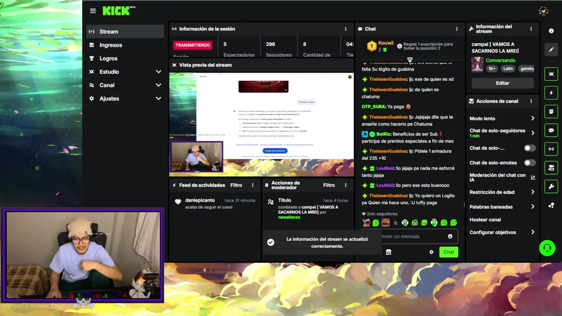The width and height of the screenshot is (562, 316).
Task: Collapse the leaderboard arrow under Kouwii
Action: pyautogui.click(x=410, y=59)
